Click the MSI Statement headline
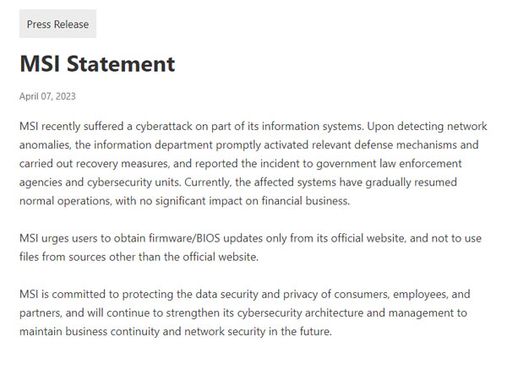This screenshot has height=380, width=507. click(x=97, y=63)
